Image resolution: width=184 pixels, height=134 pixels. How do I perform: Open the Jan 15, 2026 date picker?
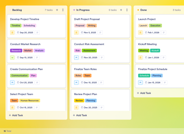coord(153,83)
